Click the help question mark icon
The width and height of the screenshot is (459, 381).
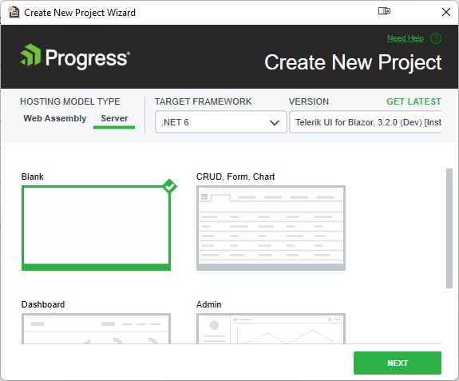[x=436, y=38]
